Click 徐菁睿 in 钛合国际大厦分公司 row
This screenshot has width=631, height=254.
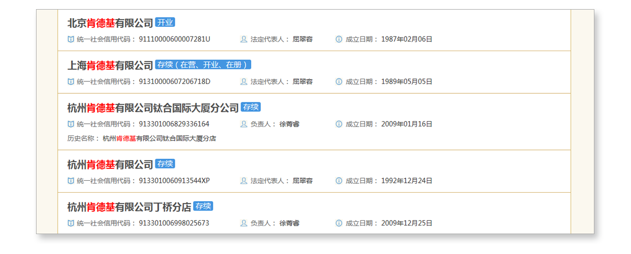[x=289, y=124]
